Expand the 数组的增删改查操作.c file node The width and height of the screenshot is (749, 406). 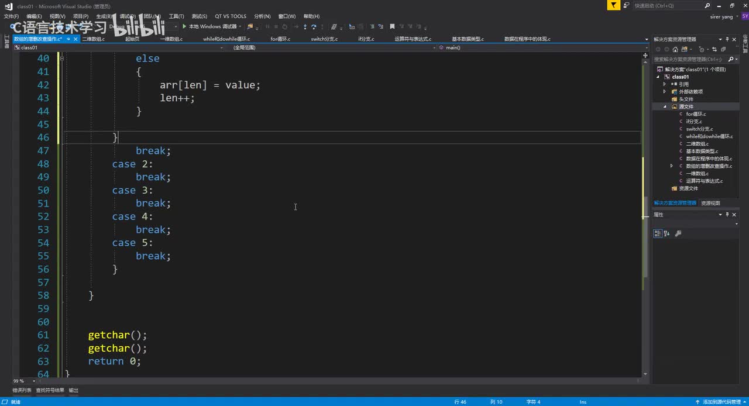(x=672, y=166)
